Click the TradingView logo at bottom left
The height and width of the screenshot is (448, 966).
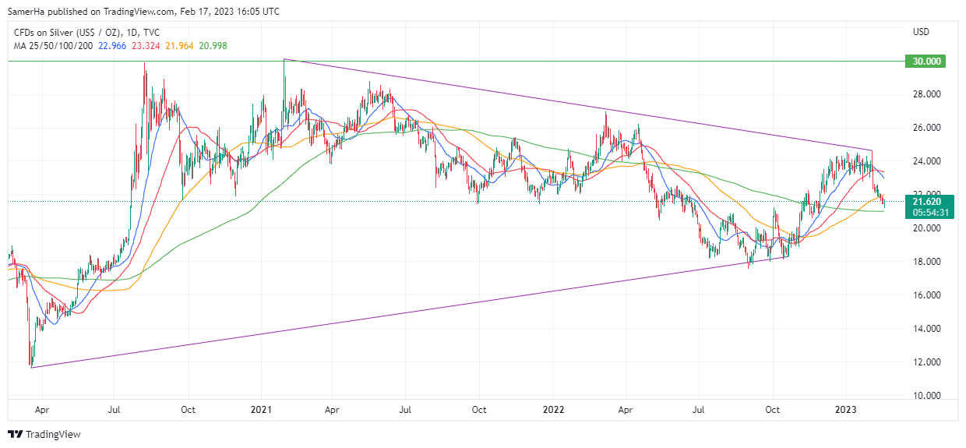pos(44,434)
